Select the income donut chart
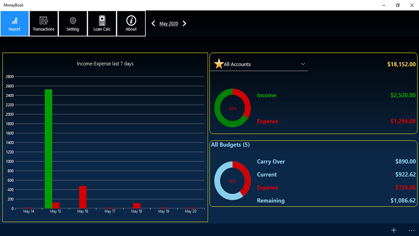This screenshot has width=419, height=236. pyautogui.click(x=232, y=108)
